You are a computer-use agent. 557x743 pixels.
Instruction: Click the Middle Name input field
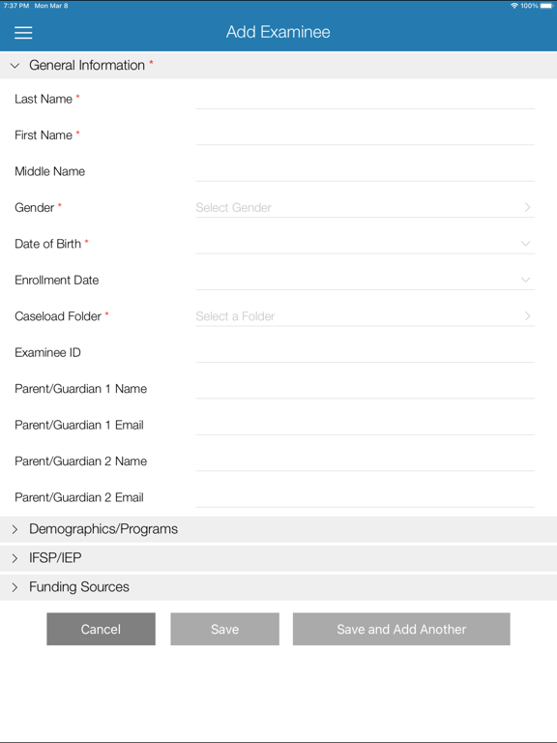pos(366,171)
